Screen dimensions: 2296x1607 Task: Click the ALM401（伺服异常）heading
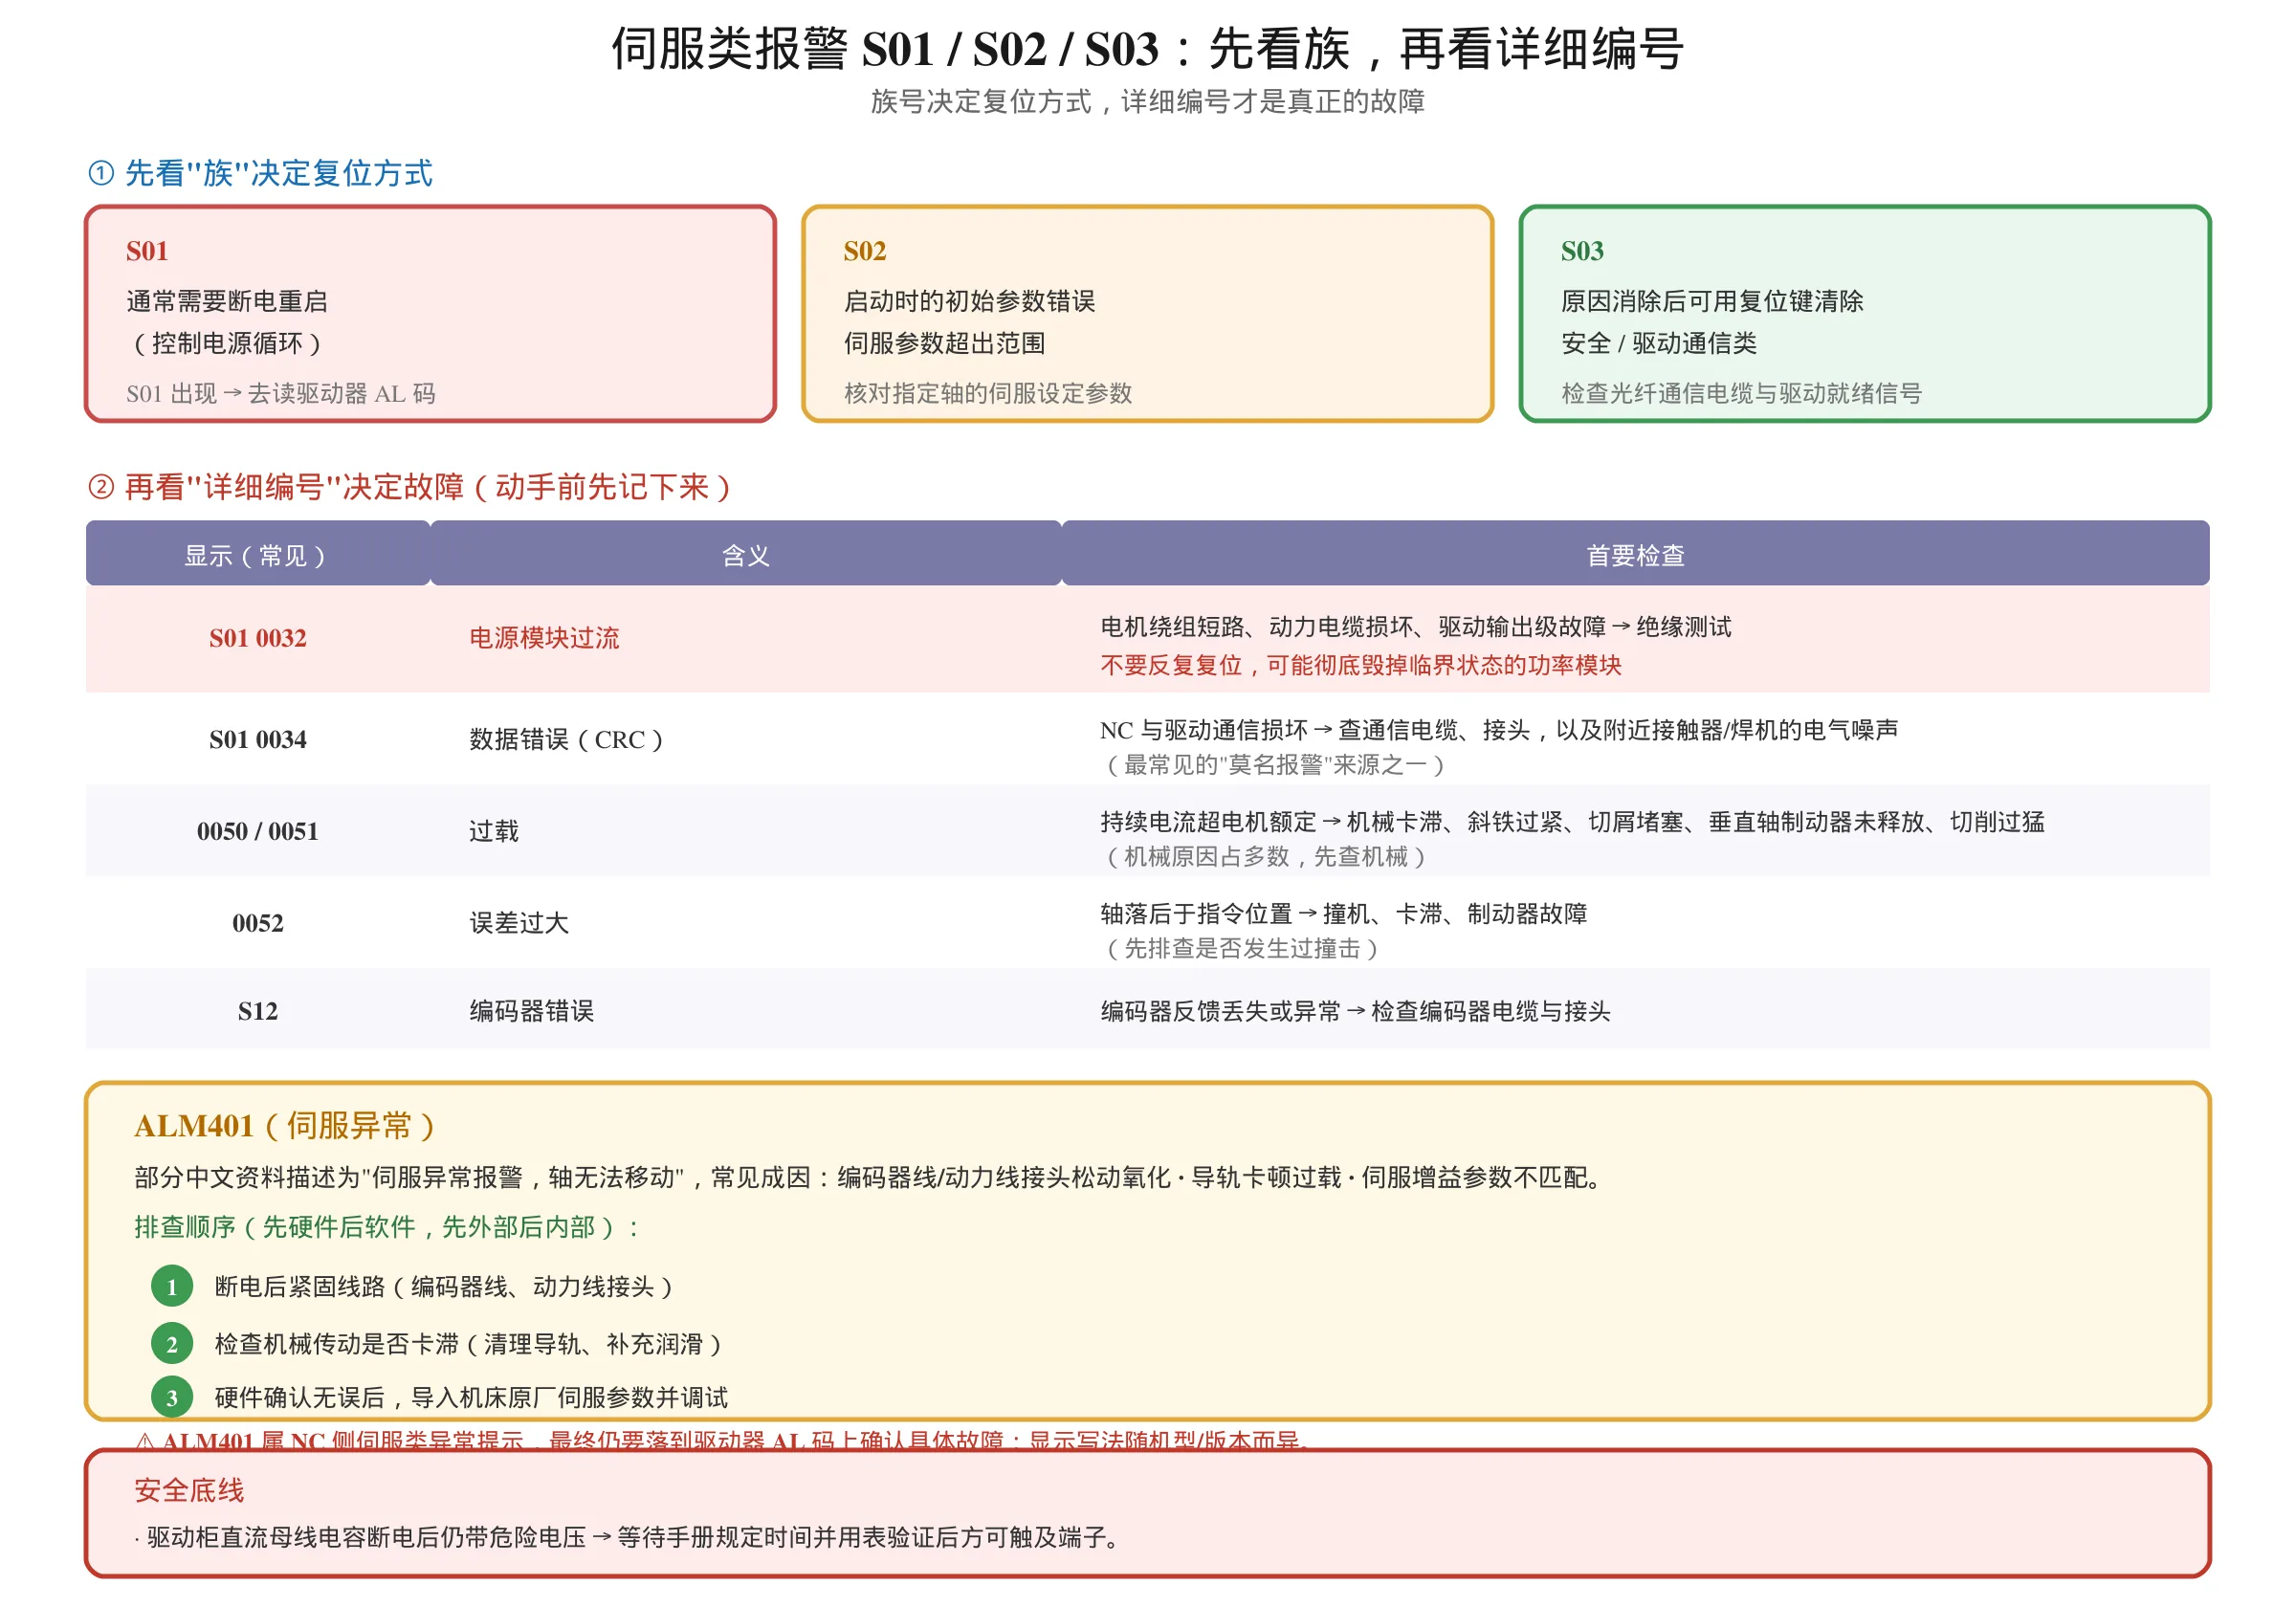click(285, 1126)
